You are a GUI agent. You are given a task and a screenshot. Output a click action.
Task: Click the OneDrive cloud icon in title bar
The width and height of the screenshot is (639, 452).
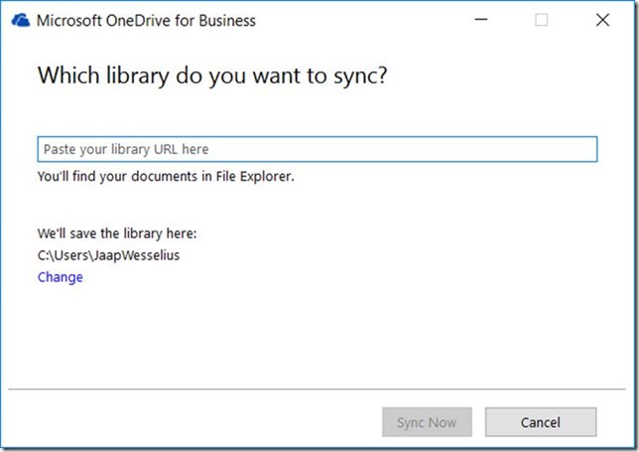(20, 20)
